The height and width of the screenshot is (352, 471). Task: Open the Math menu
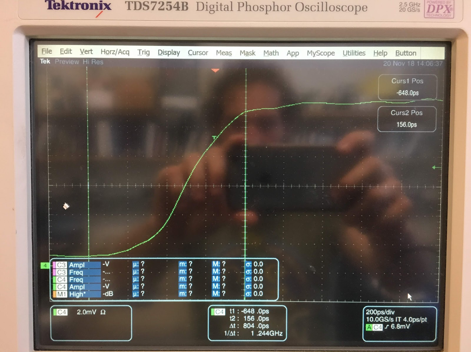tap(271, 53)
